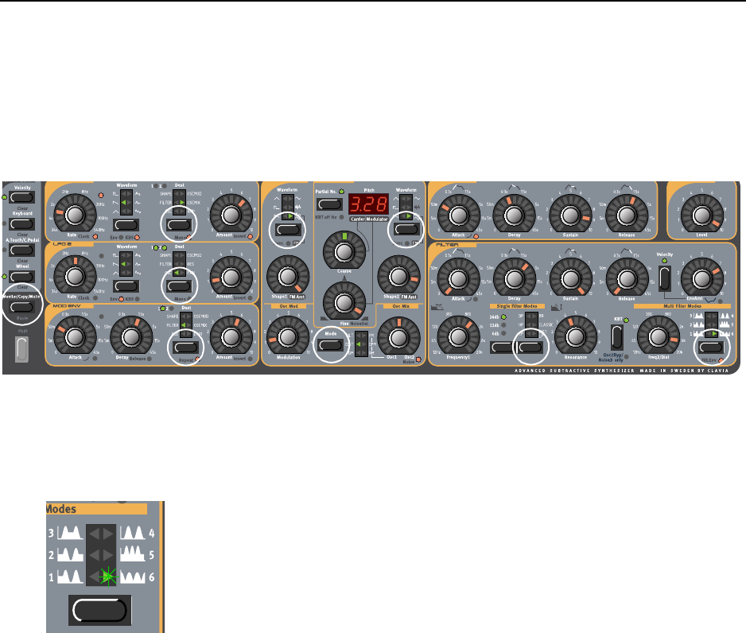Click Rate knob in section above LFO 2

coord(75,215)
